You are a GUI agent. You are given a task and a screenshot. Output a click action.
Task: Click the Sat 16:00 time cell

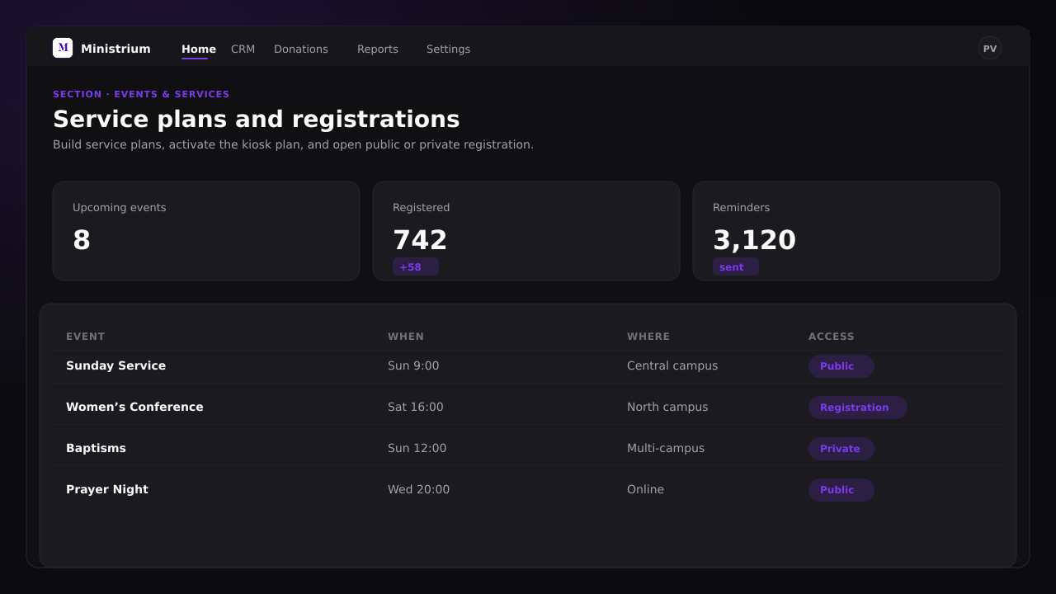(x=416, y=407)
